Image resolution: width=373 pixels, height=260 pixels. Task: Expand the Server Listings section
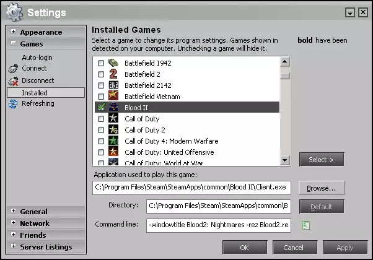[14, 246]
